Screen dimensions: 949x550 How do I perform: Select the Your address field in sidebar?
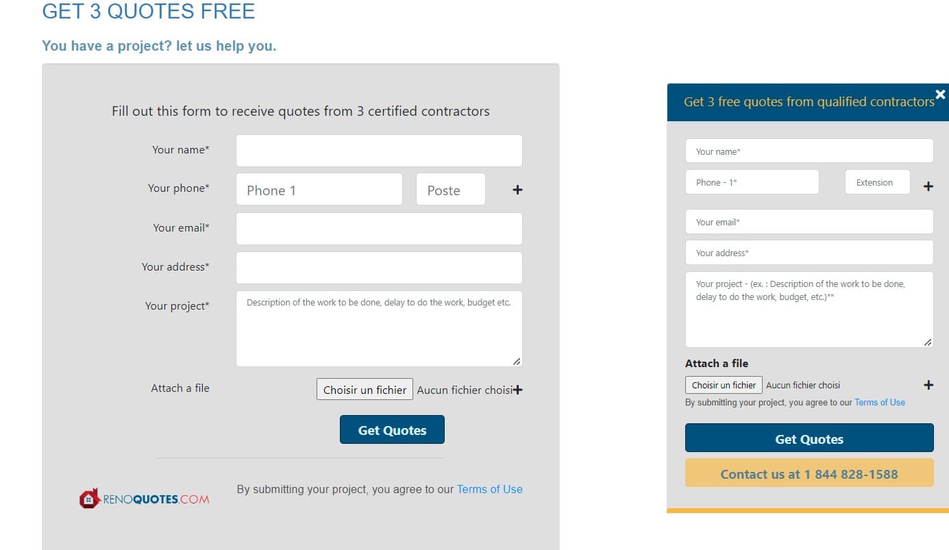point(809,252)
